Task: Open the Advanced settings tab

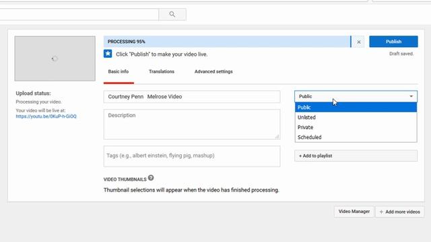Action: tap(213, 72)
